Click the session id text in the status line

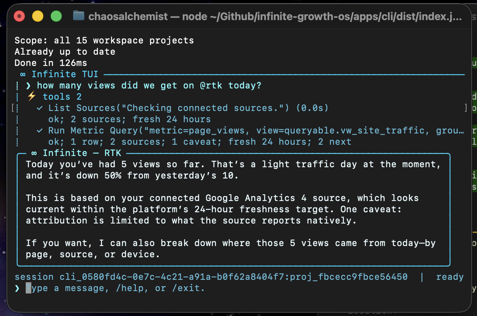(x=211, y=277)
